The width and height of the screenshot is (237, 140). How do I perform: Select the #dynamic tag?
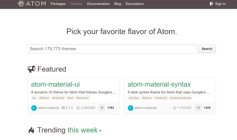coord(82,98)
